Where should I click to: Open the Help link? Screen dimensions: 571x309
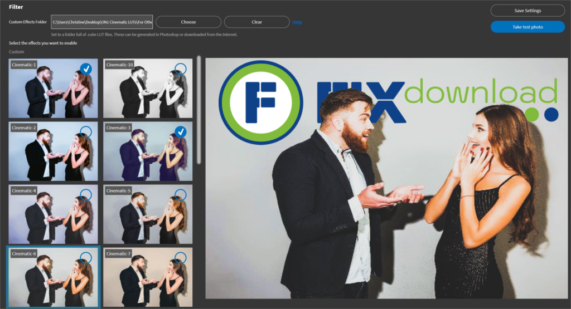297,22
